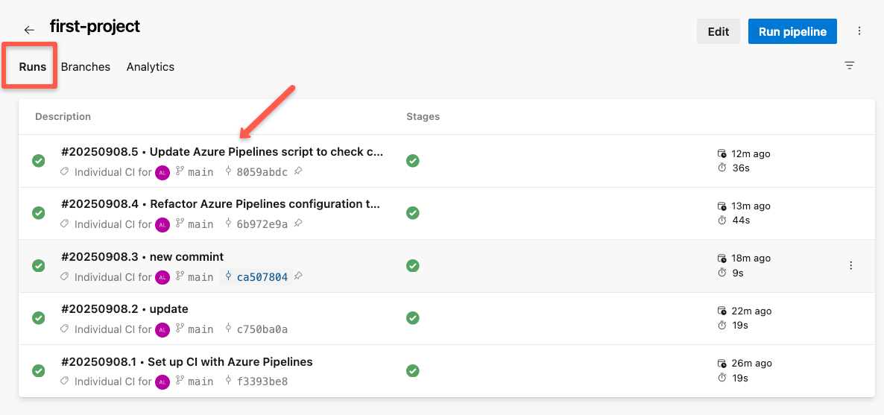
Task: Switch to the Branches tab
Action: tap(86, 66)
